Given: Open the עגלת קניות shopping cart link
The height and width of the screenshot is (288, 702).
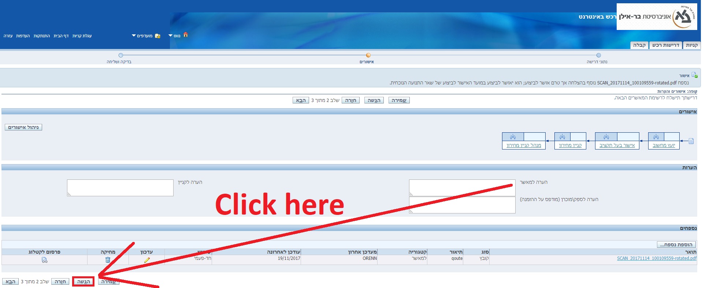Looking at the screenshot, I should (82, 36).
